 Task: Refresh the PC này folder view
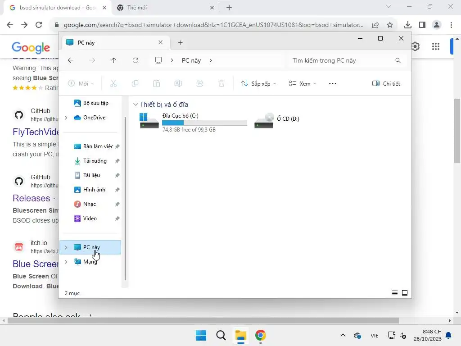[136, 60]
